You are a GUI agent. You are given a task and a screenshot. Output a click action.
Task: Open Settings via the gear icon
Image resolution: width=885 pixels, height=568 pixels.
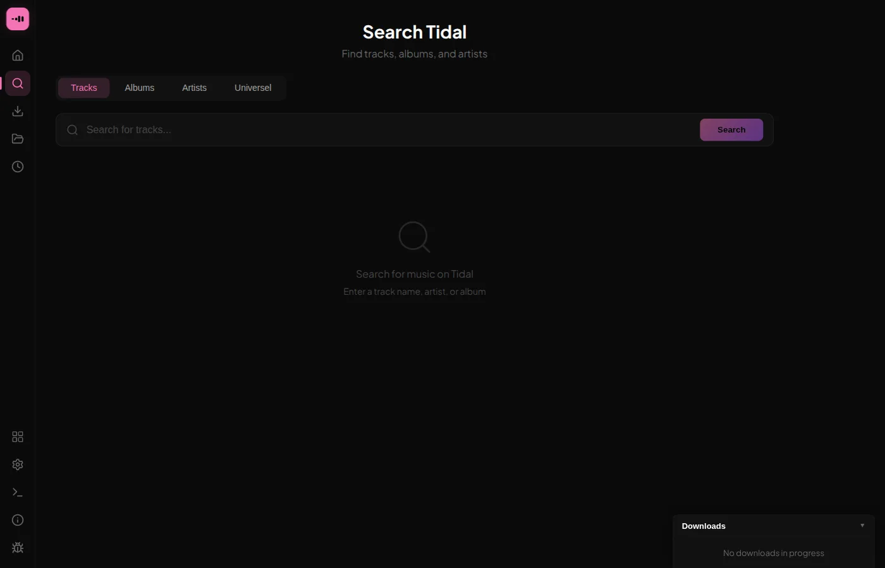coord(18,464)
